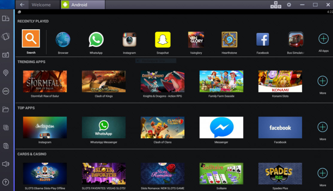Viewport: 333px width, 191px height.
Task: Launch the Vainglory game
Action: tap(196, 39)
